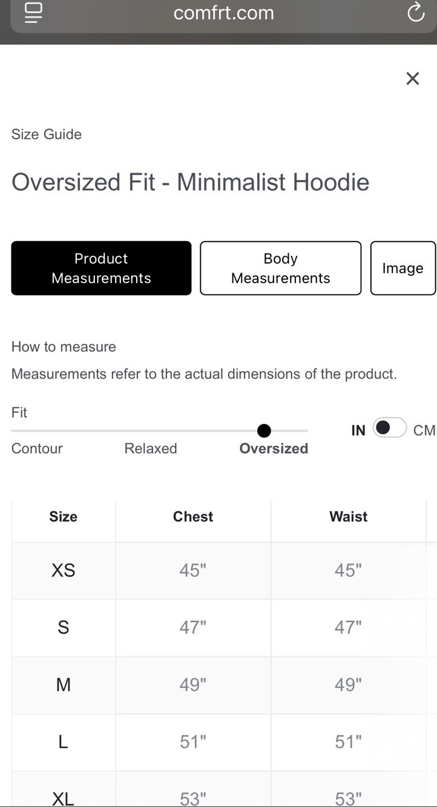
Task: Open the Image tab
Action: click(402, 268)
